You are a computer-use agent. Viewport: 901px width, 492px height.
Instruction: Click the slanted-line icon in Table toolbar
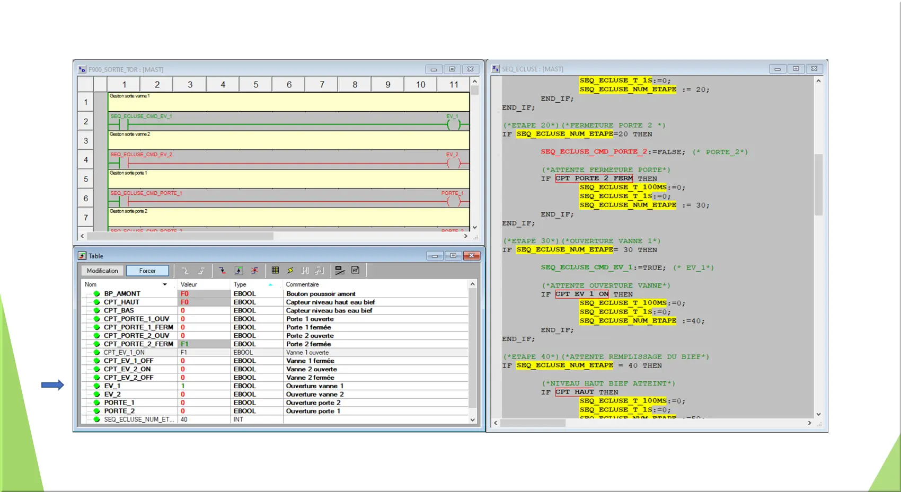[x=340, y=271]
